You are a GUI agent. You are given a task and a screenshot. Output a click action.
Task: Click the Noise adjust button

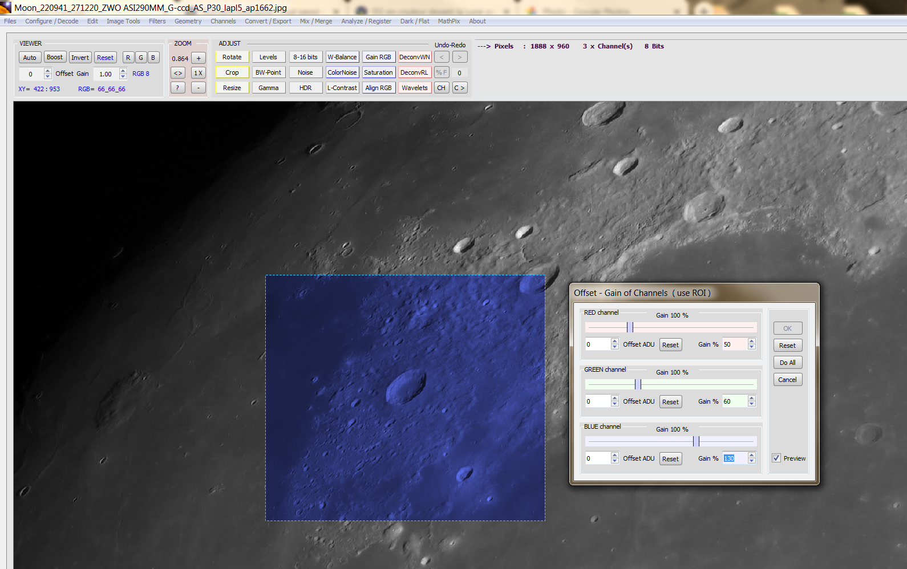(x=306, y=72)
